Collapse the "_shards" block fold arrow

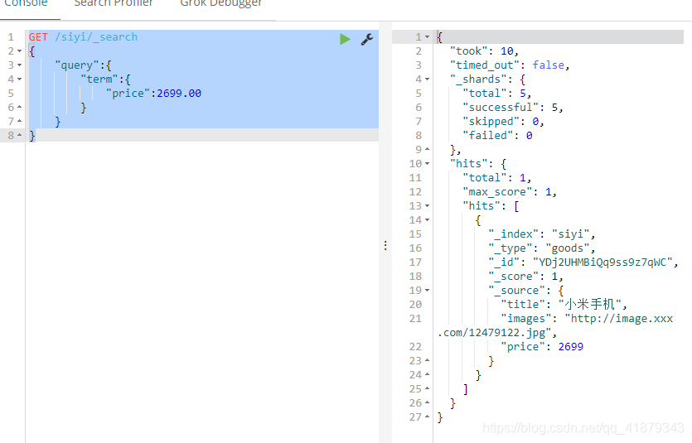tap(427, 79)
